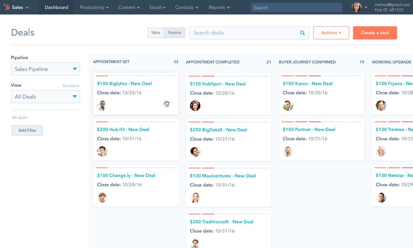Click owner avatar on BigDataX deal card

(195, 152)
